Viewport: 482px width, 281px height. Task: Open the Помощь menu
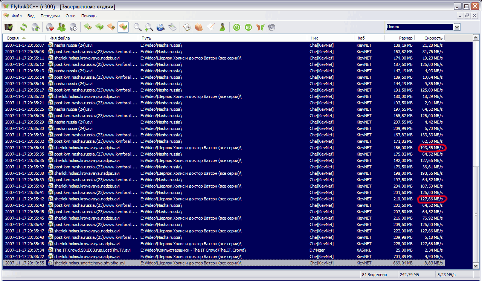(89, 16)
